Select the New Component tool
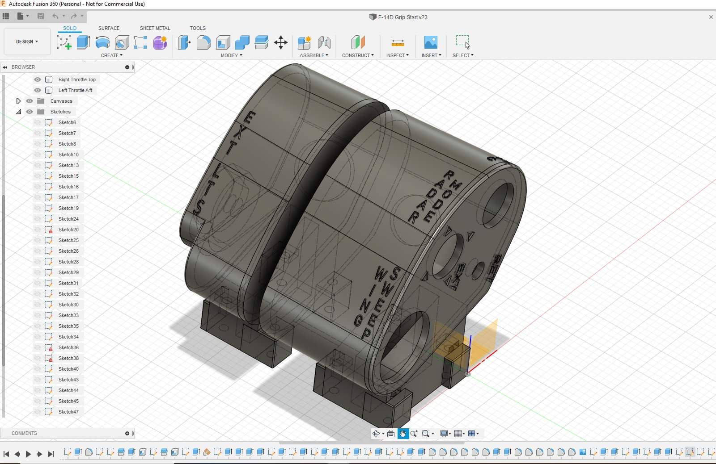 pos(305,42)
